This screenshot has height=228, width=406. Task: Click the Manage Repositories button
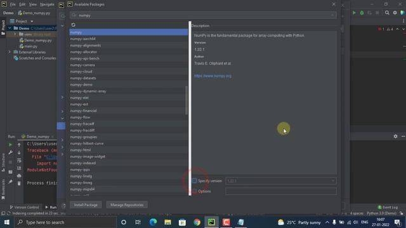tap(127, 205)
